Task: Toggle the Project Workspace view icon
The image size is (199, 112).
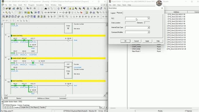Action: 4,16
